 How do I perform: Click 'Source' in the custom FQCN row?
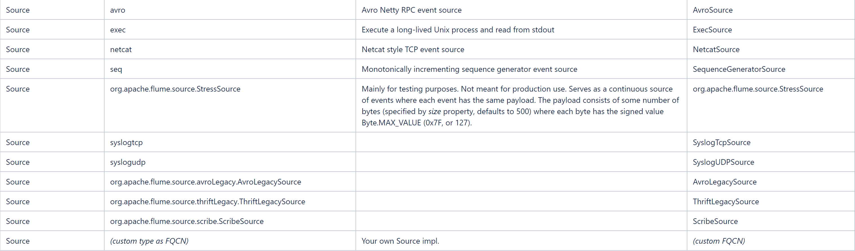point(18,241)
